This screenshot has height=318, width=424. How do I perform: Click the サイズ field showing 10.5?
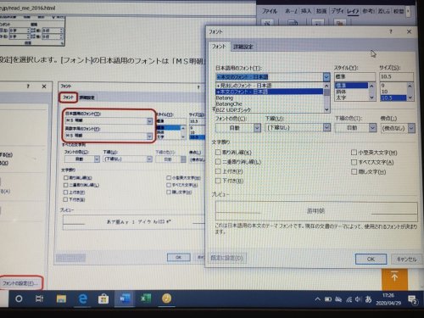tap(396, 76)
